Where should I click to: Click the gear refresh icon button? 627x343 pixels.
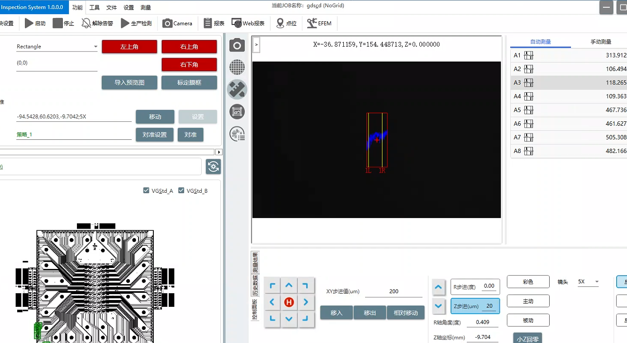click(214, 167)
